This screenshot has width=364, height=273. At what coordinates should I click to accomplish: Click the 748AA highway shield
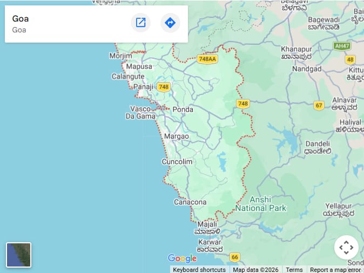[x=207, y=59]
